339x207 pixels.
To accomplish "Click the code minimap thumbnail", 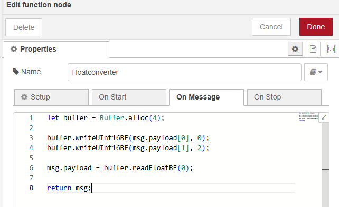I will point(309,117).
